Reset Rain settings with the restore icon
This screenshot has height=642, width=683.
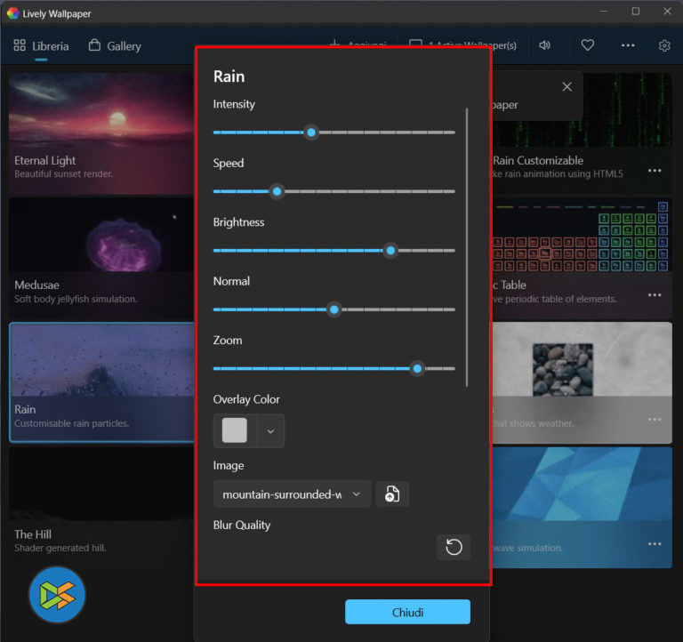[454, 547]
